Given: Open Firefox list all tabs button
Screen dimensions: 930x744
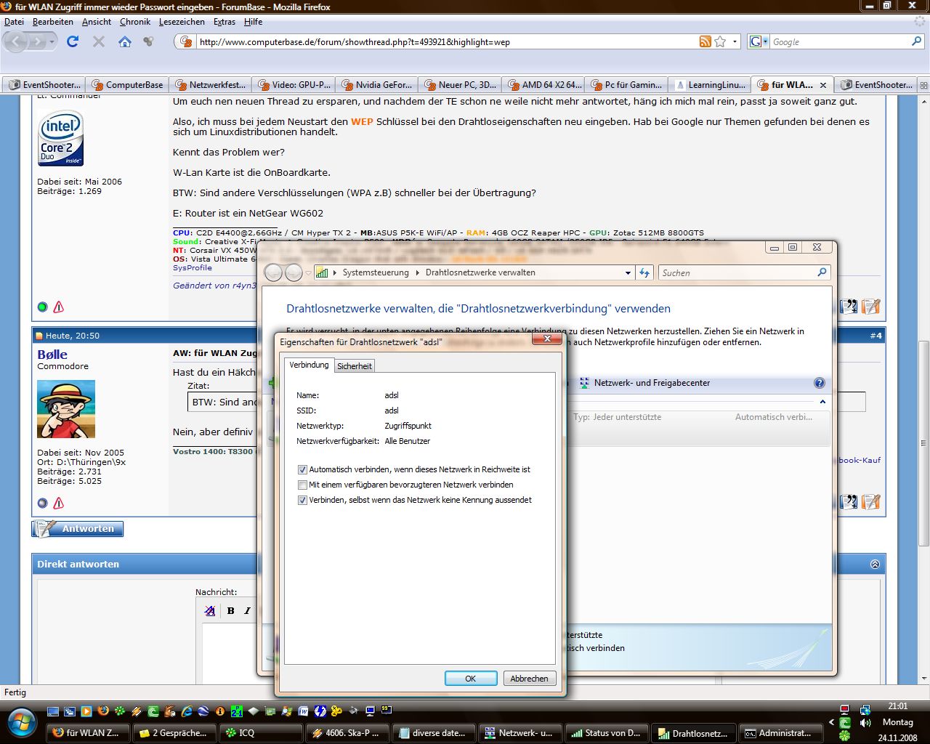Looking at the screenshot, I should [923, 85].
